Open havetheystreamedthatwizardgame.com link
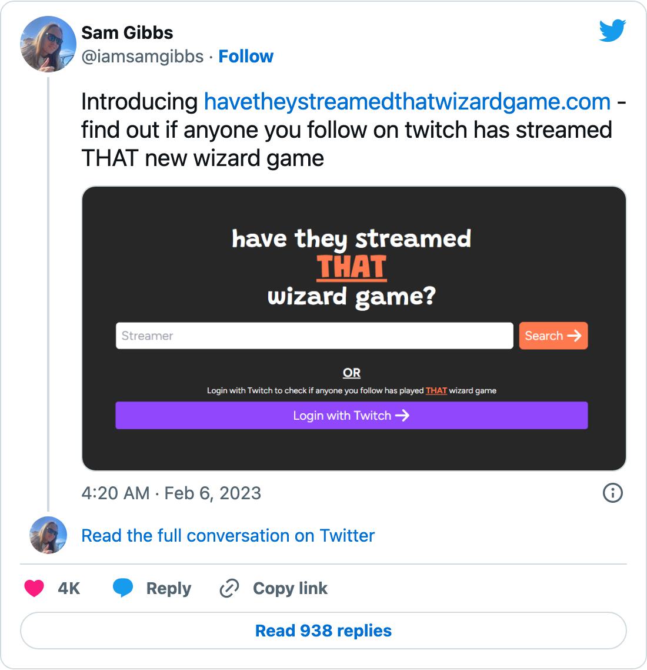 pyautogui.click(x=407, y=102)
